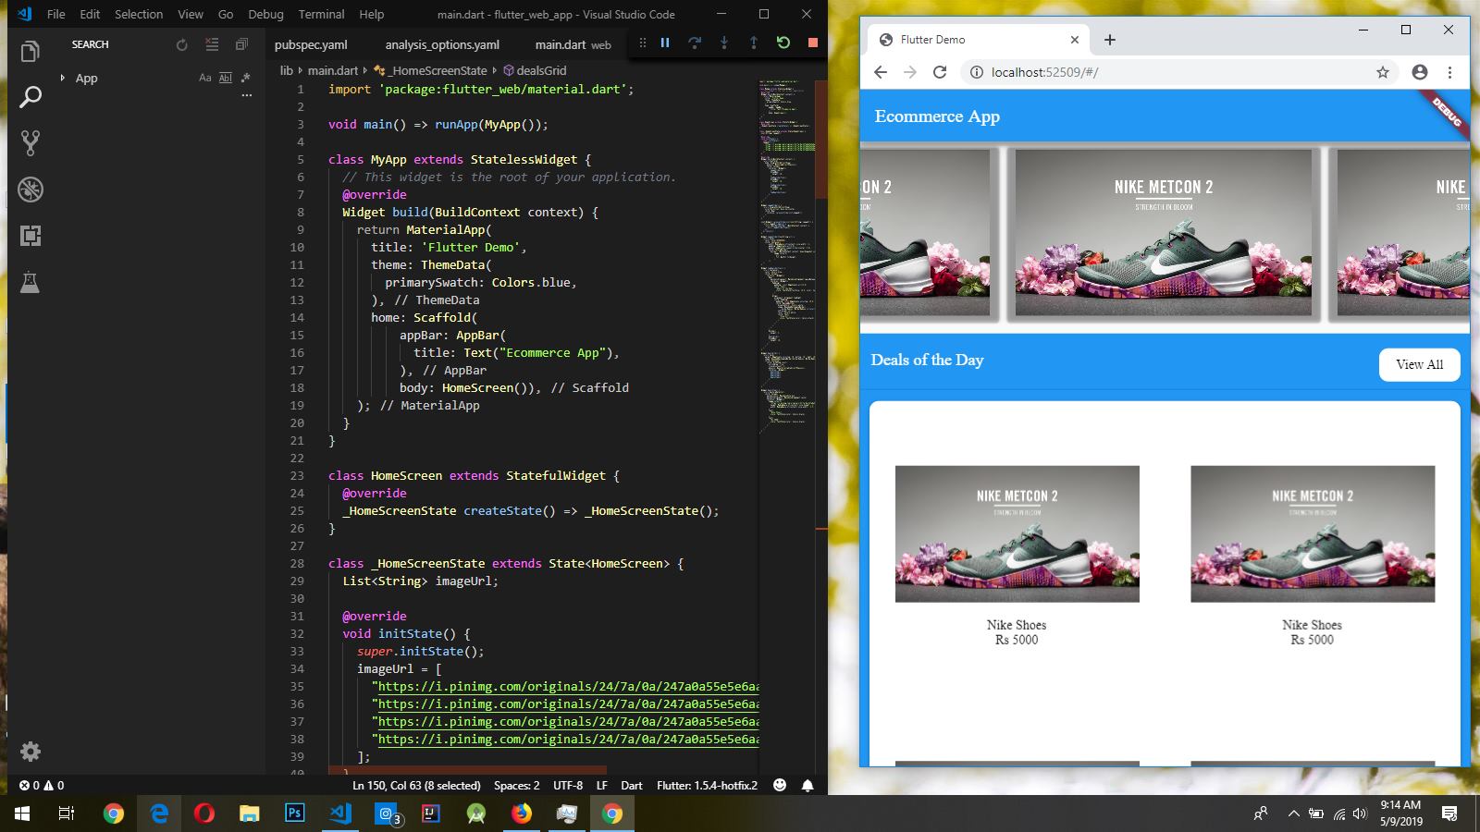The height and width of the screenshot is (832, 1480).
Task: Click Flutter version in status bar
Action: coord(707,785)
